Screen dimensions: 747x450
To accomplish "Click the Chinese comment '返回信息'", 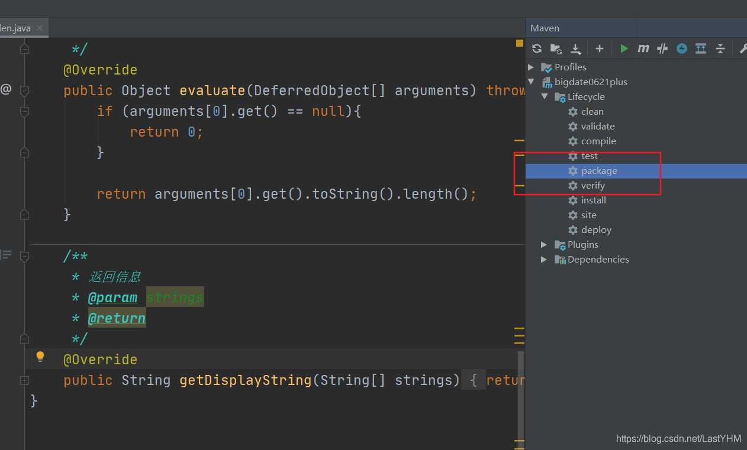I will pyautogui.click(x=115, y=277).
